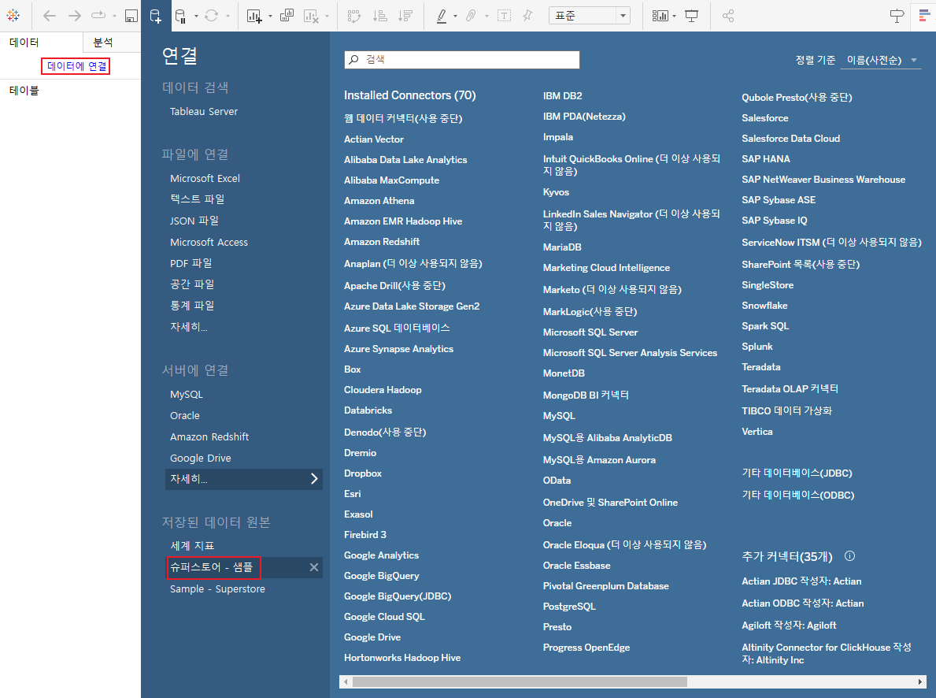The height and width of the screenshot is (698, 936).
Task: Click the new worksheet chart icon
Action: [254, 16]
